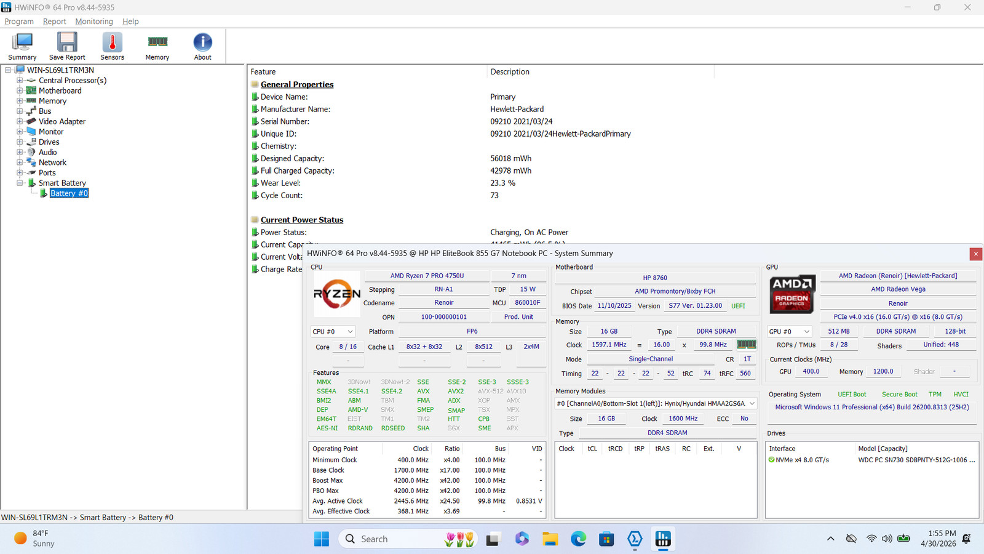Open the GPU #0 dropdown

790,331
